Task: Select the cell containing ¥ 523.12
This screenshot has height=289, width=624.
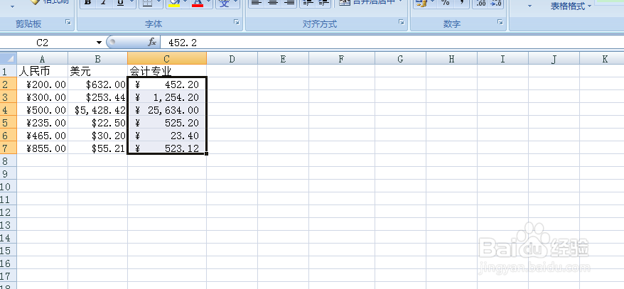Action: [167, 148]
